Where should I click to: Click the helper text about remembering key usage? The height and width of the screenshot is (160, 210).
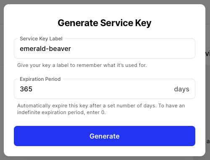pyautogui.click(x=82, y=65)
